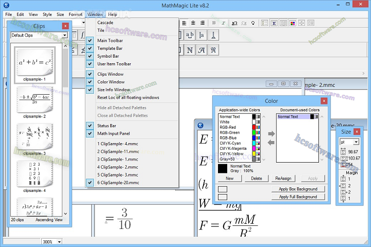Viewport: 371px width, 247px height.
Task: Toggle the Italic toolbar icon
Action: tap(223, 23)
